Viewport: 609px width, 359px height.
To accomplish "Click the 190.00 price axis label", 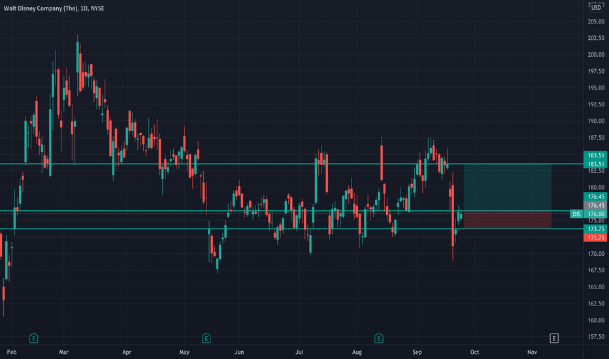I will (x=596, y=121).
